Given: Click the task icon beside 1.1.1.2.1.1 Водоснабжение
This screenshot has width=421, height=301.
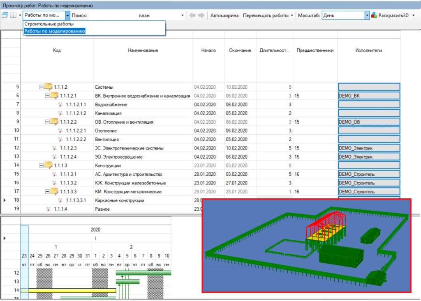Looking at the screenshot, I should [60, 105].
